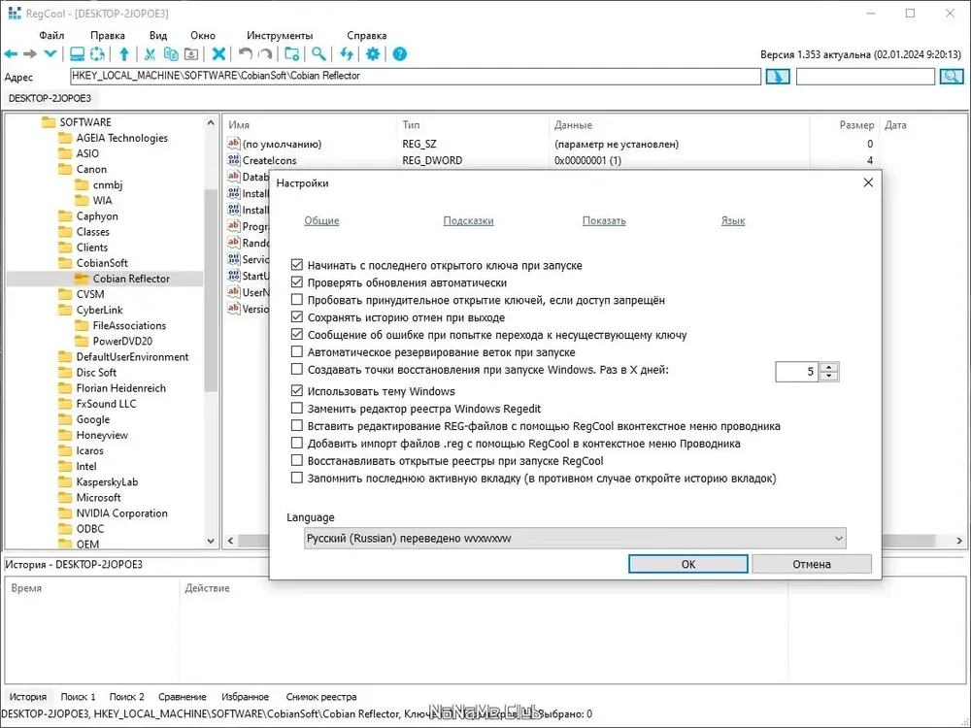Click the cut scissors icon
The image size is (971, 728).
(x=150, y=54)
